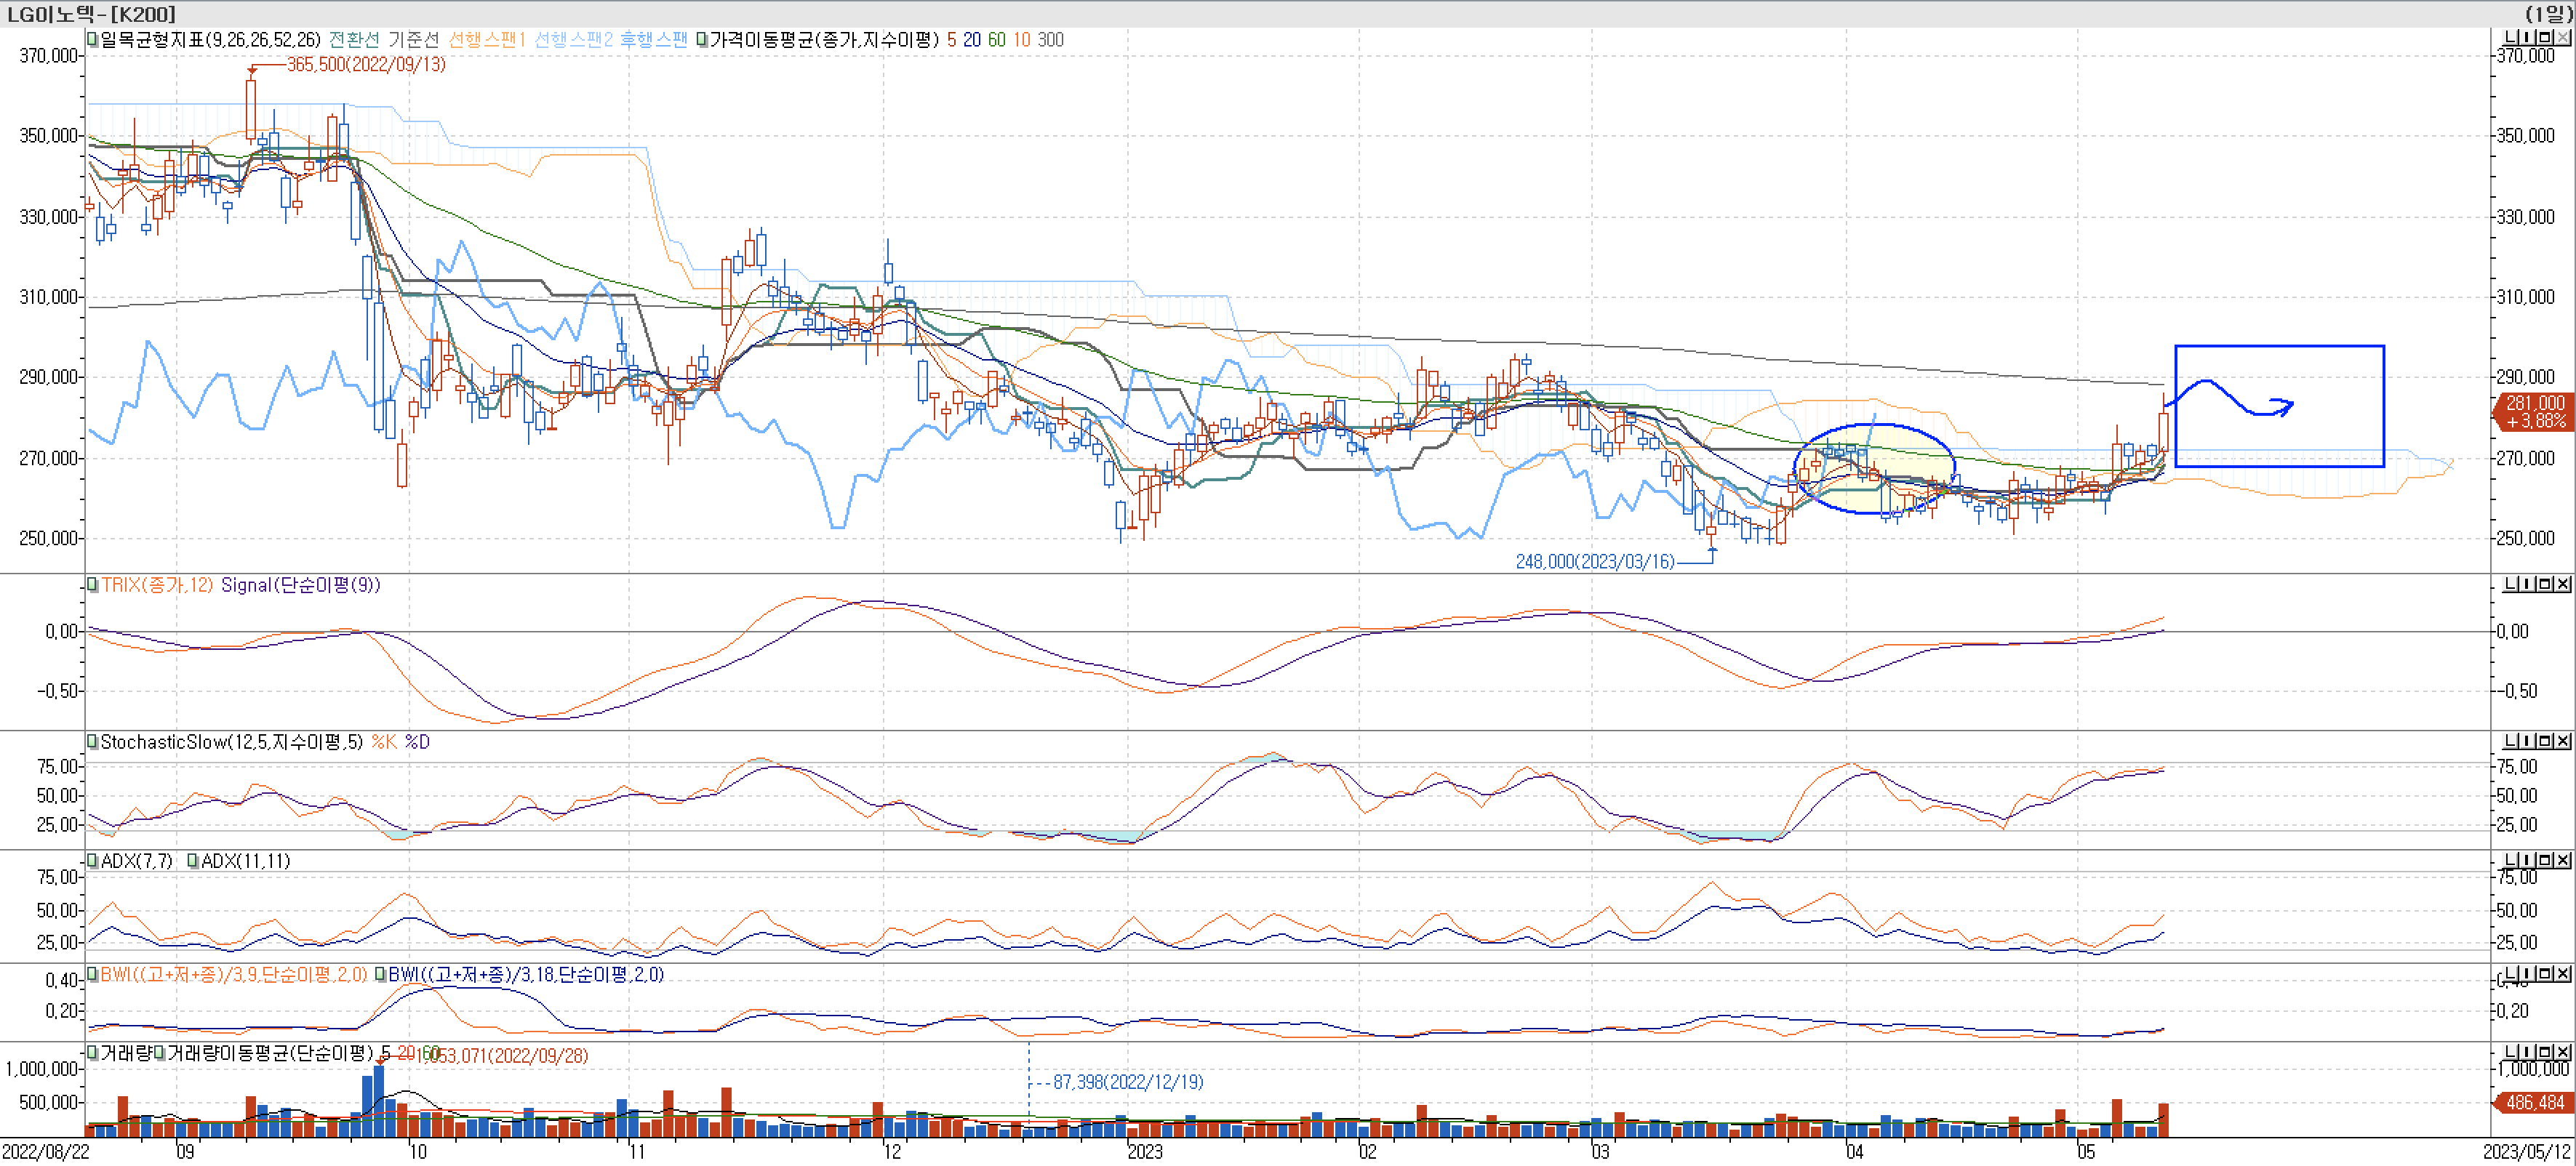The width and height of the screenshot is (2576, 1166).
Task: Toggle the 가격이동평균 moving average marker
Action: point(701,40)
